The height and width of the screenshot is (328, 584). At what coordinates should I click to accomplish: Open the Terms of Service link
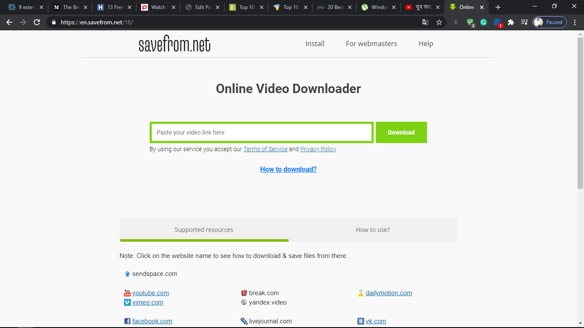(265, 149)
